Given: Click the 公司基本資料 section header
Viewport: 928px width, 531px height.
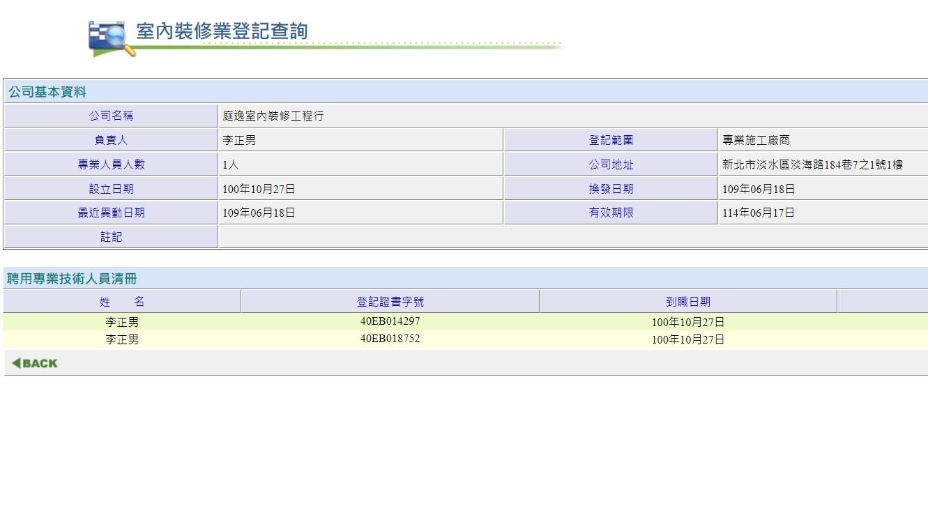Looking at the screenshot, I should point(46,91).
